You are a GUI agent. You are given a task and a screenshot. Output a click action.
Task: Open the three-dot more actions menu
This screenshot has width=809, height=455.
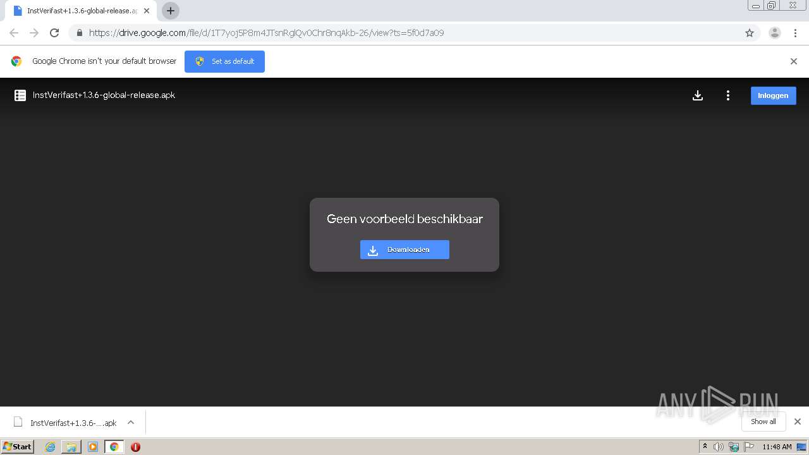point(728,95)
